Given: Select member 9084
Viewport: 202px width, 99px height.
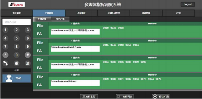Looking at the screenshot, I should coord(106,62).
